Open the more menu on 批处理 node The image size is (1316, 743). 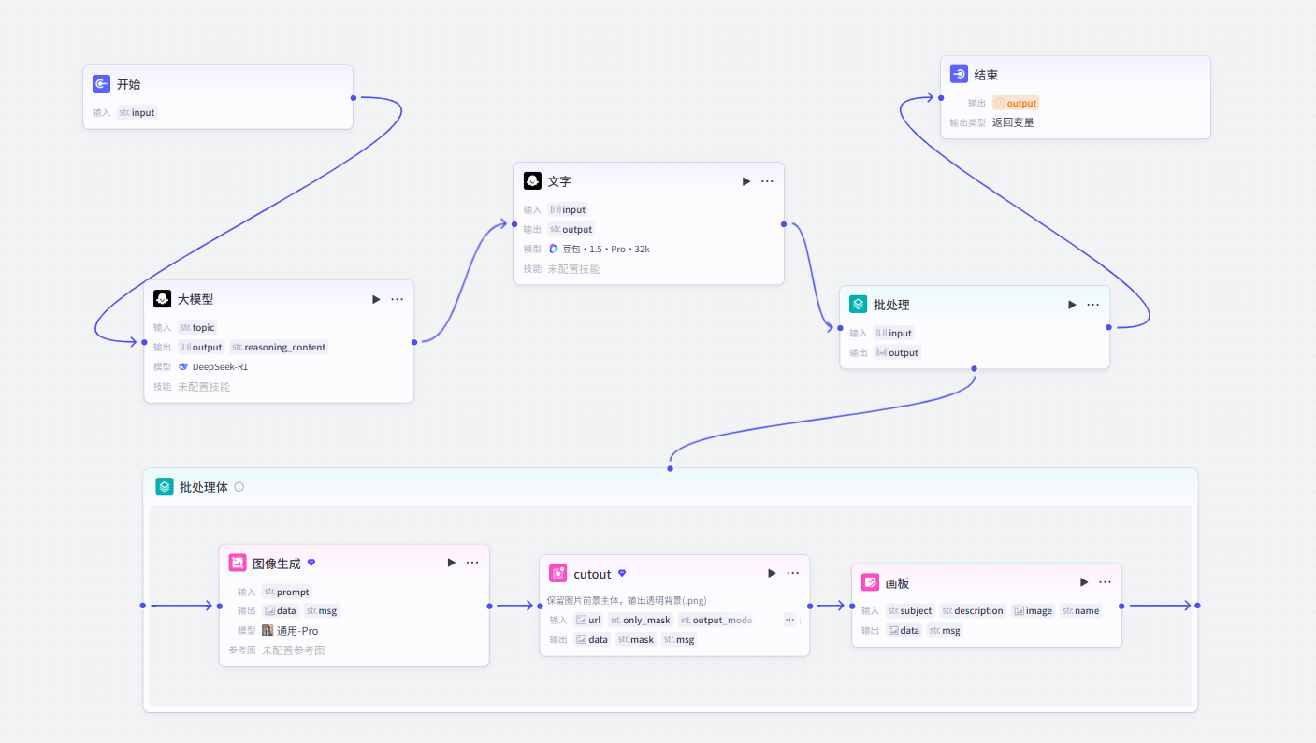pyautogui.click(x=1092, y=305)
